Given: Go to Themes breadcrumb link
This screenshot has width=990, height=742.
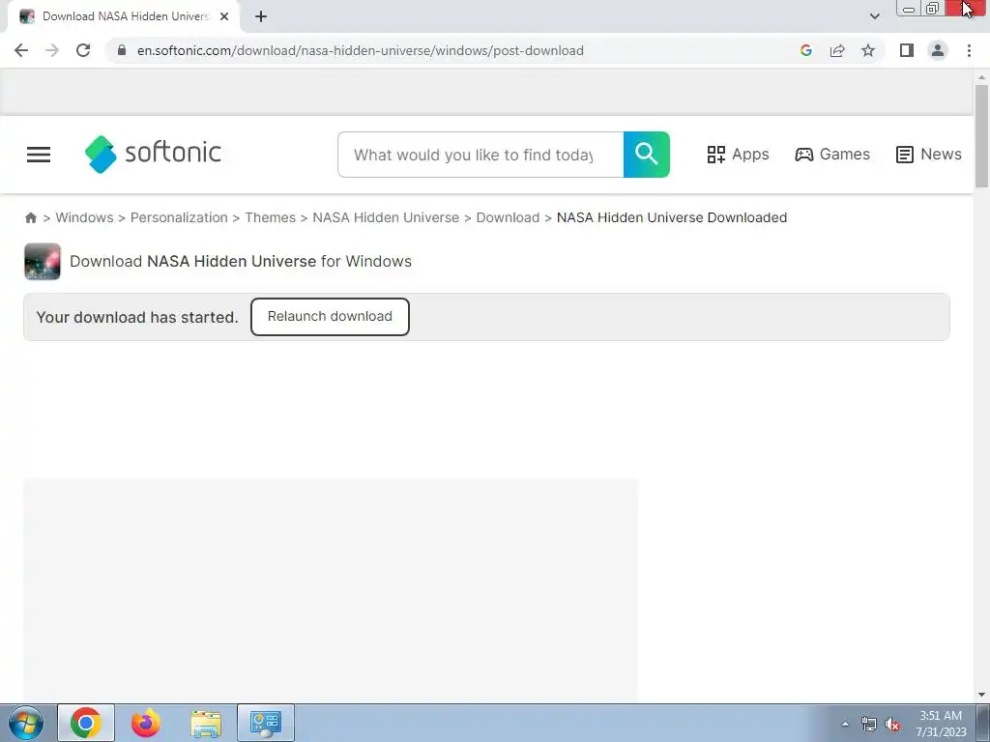Looking at the screenshot, I should pyautogui.click(x=271, y=217).
